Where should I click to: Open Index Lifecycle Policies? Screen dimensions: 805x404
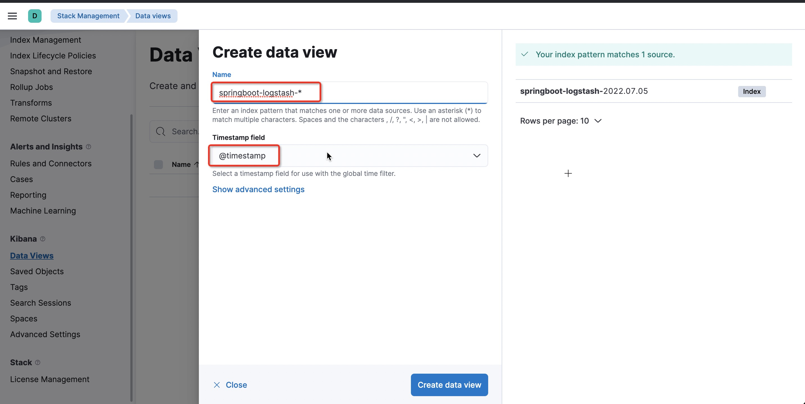click(53, 56)
